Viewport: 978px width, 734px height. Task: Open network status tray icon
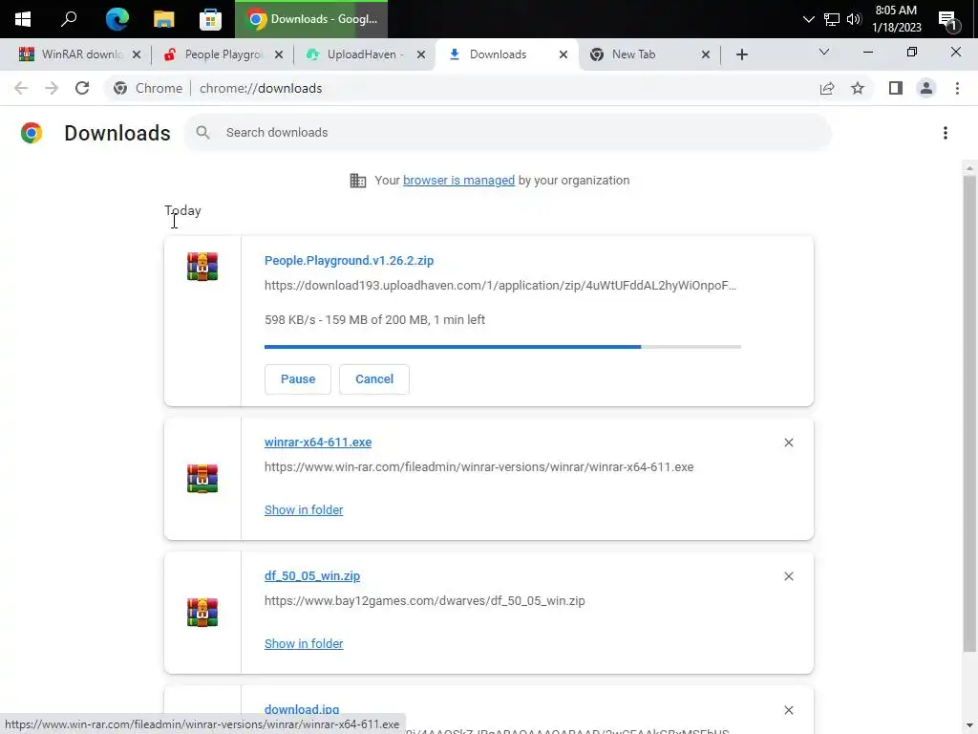point(832,19)
